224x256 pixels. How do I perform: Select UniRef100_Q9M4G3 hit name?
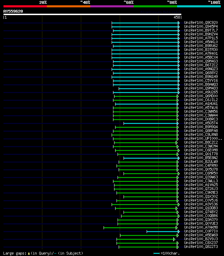[201, 61]
